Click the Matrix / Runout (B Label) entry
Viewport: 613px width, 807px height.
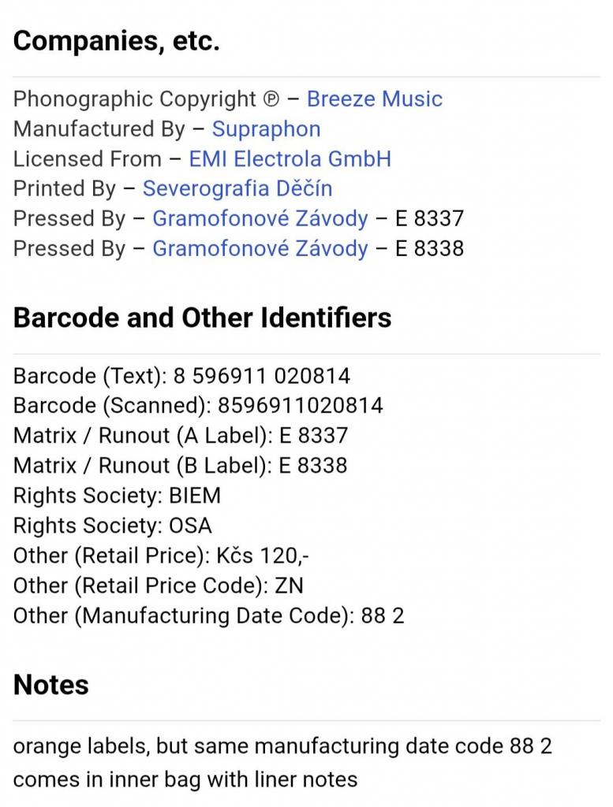click(x=180, y=466)
